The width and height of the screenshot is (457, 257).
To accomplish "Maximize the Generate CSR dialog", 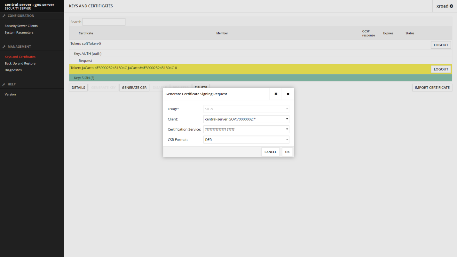I will coord(276,94).
